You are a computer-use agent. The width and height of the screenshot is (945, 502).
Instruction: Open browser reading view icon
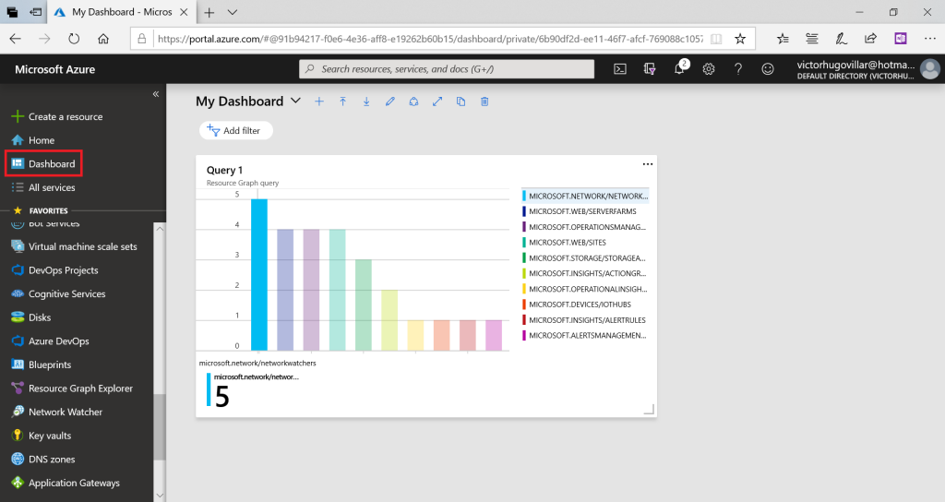click(x=716, y=39)
